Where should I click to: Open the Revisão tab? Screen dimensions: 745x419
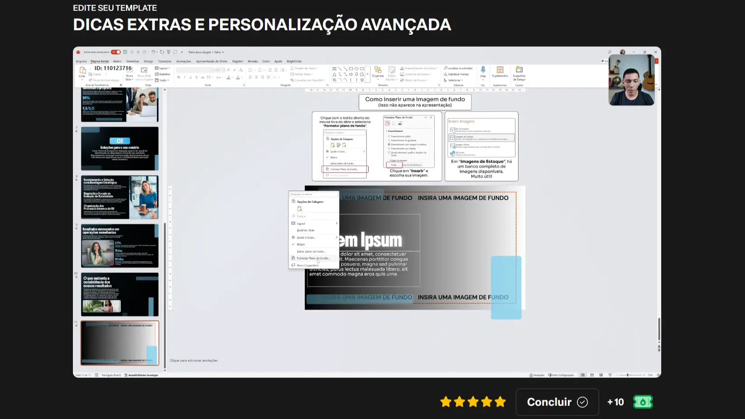click(x=253, y=61)
